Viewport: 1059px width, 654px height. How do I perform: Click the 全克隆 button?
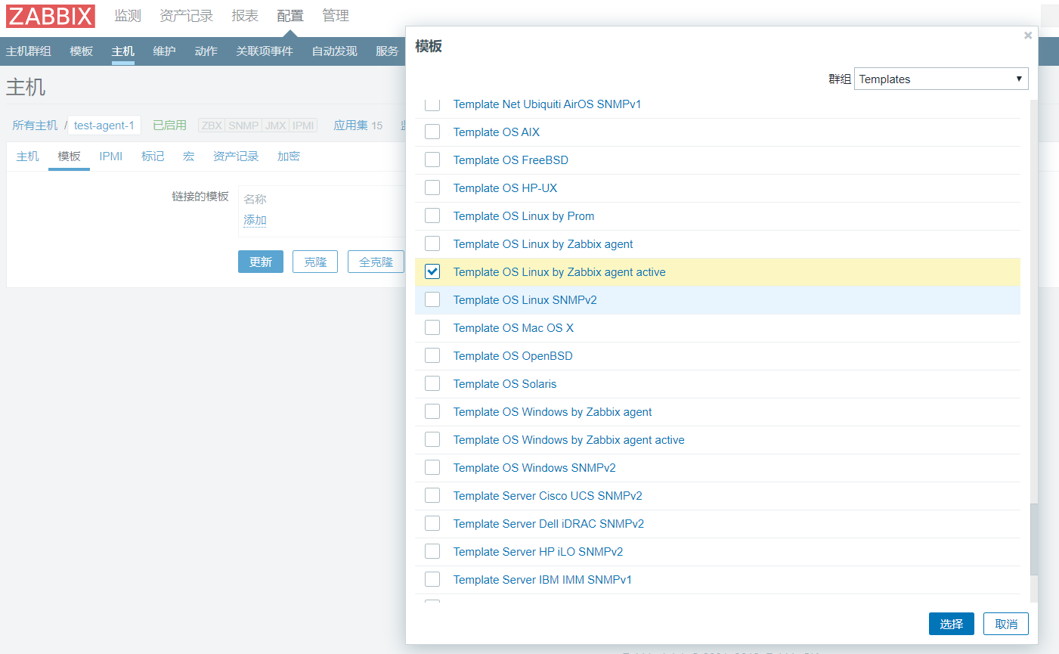click(376, 262)
